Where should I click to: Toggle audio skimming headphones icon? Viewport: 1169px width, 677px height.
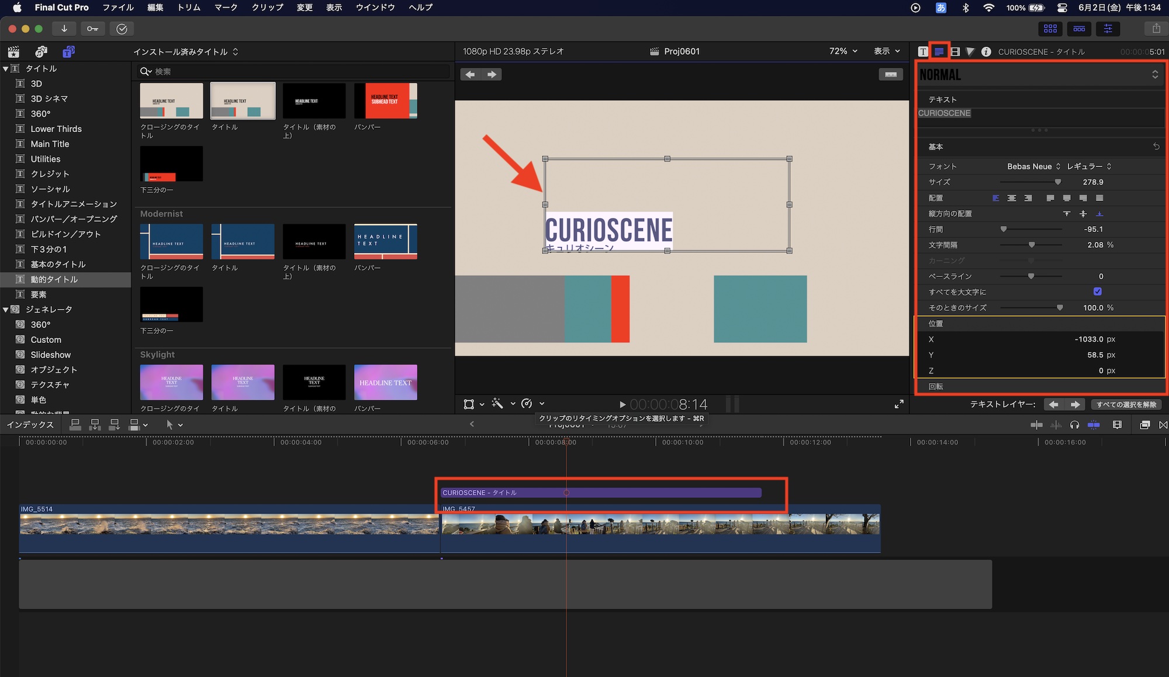1074,425
